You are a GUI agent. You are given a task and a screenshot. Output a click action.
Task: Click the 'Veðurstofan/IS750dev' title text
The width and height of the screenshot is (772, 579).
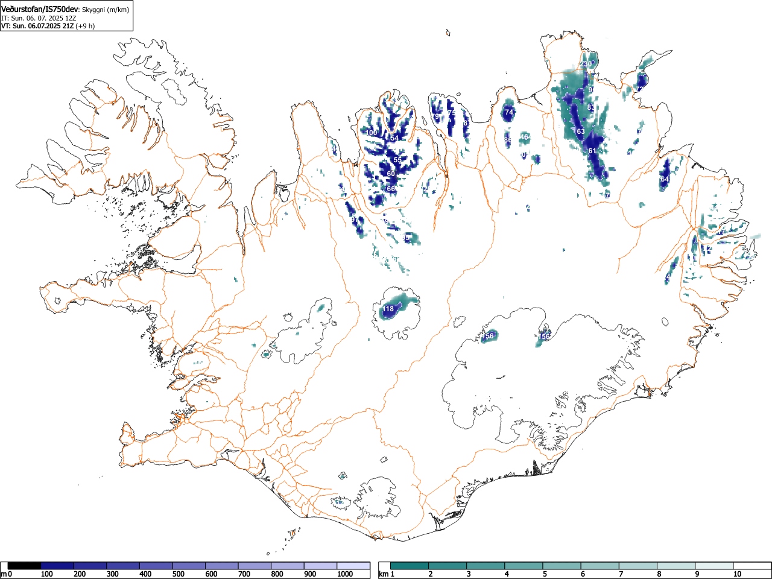[40, 10]
